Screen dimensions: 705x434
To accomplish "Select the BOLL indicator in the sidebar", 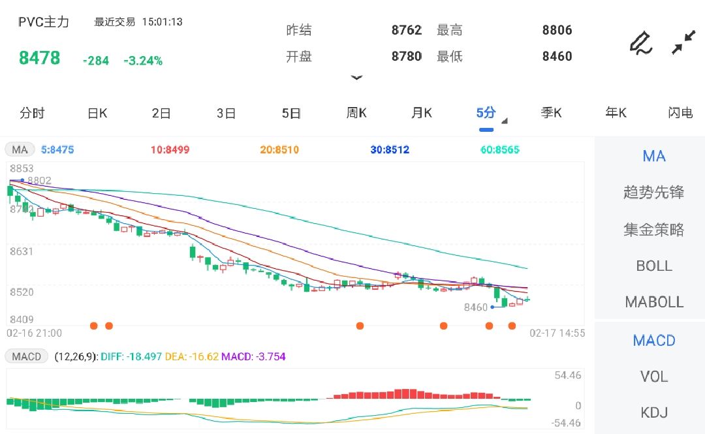I will [654, 266].
